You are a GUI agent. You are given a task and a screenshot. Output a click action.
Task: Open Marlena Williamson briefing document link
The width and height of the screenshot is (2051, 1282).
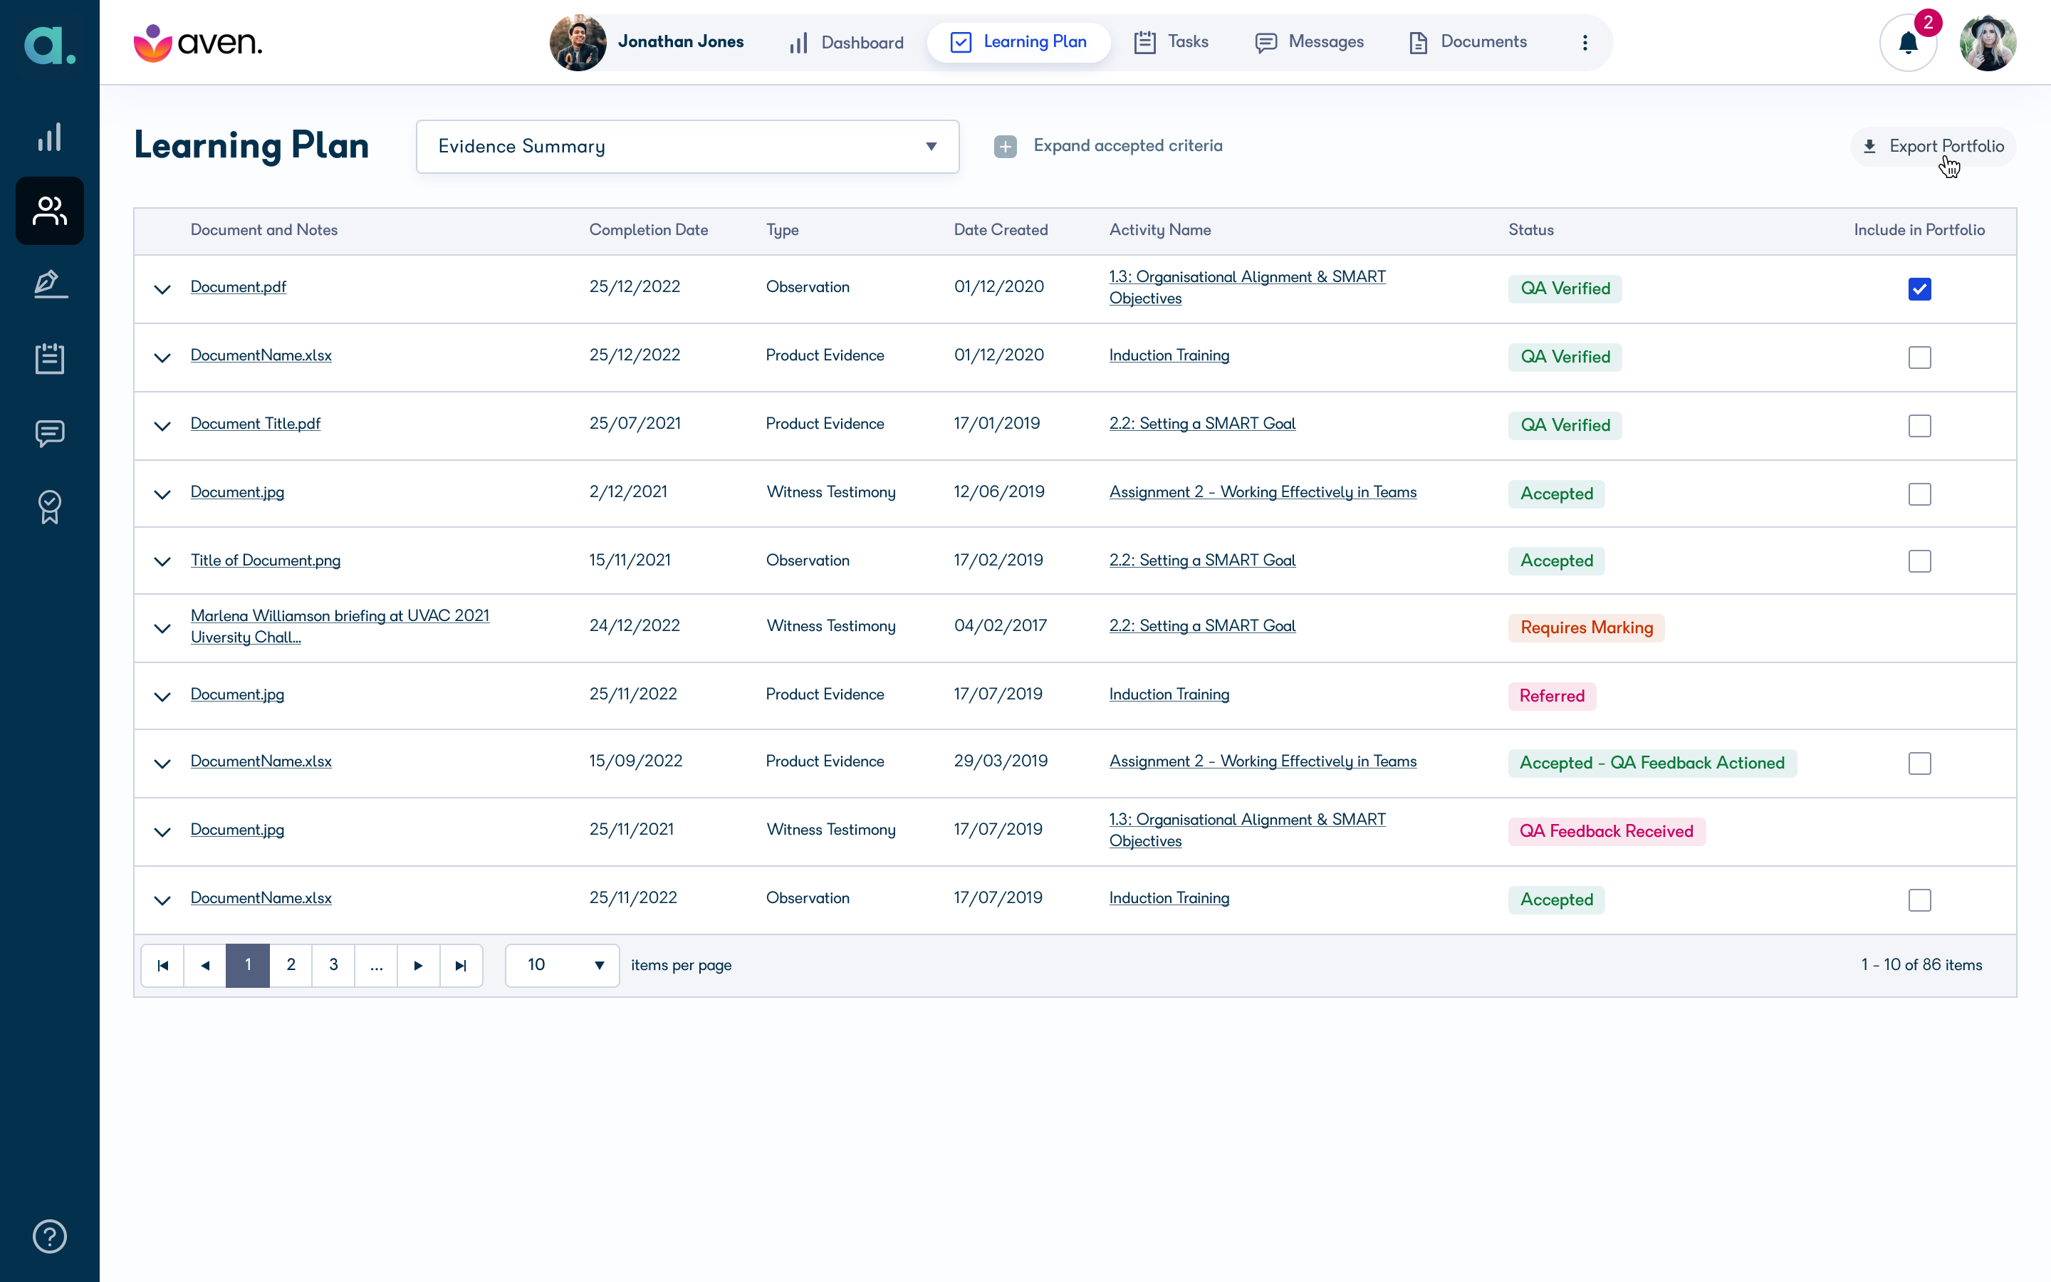tap(340, 626)
